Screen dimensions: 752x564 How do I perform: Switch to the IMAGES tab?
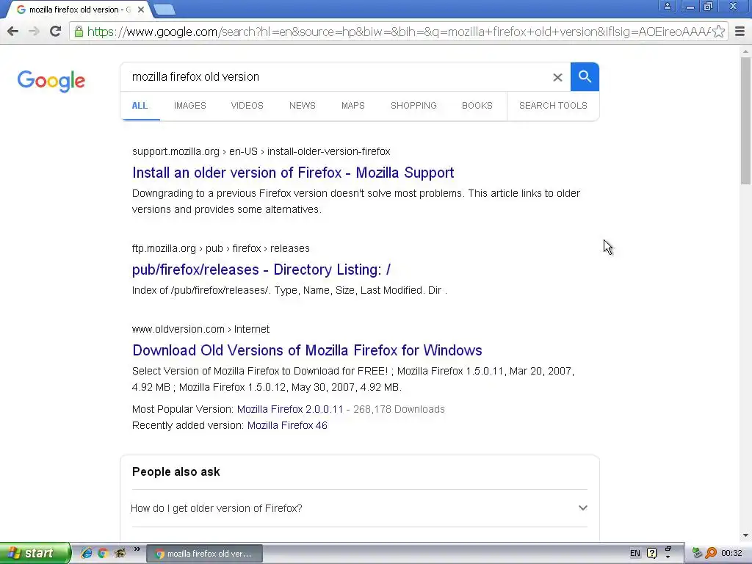pos(190,106)
